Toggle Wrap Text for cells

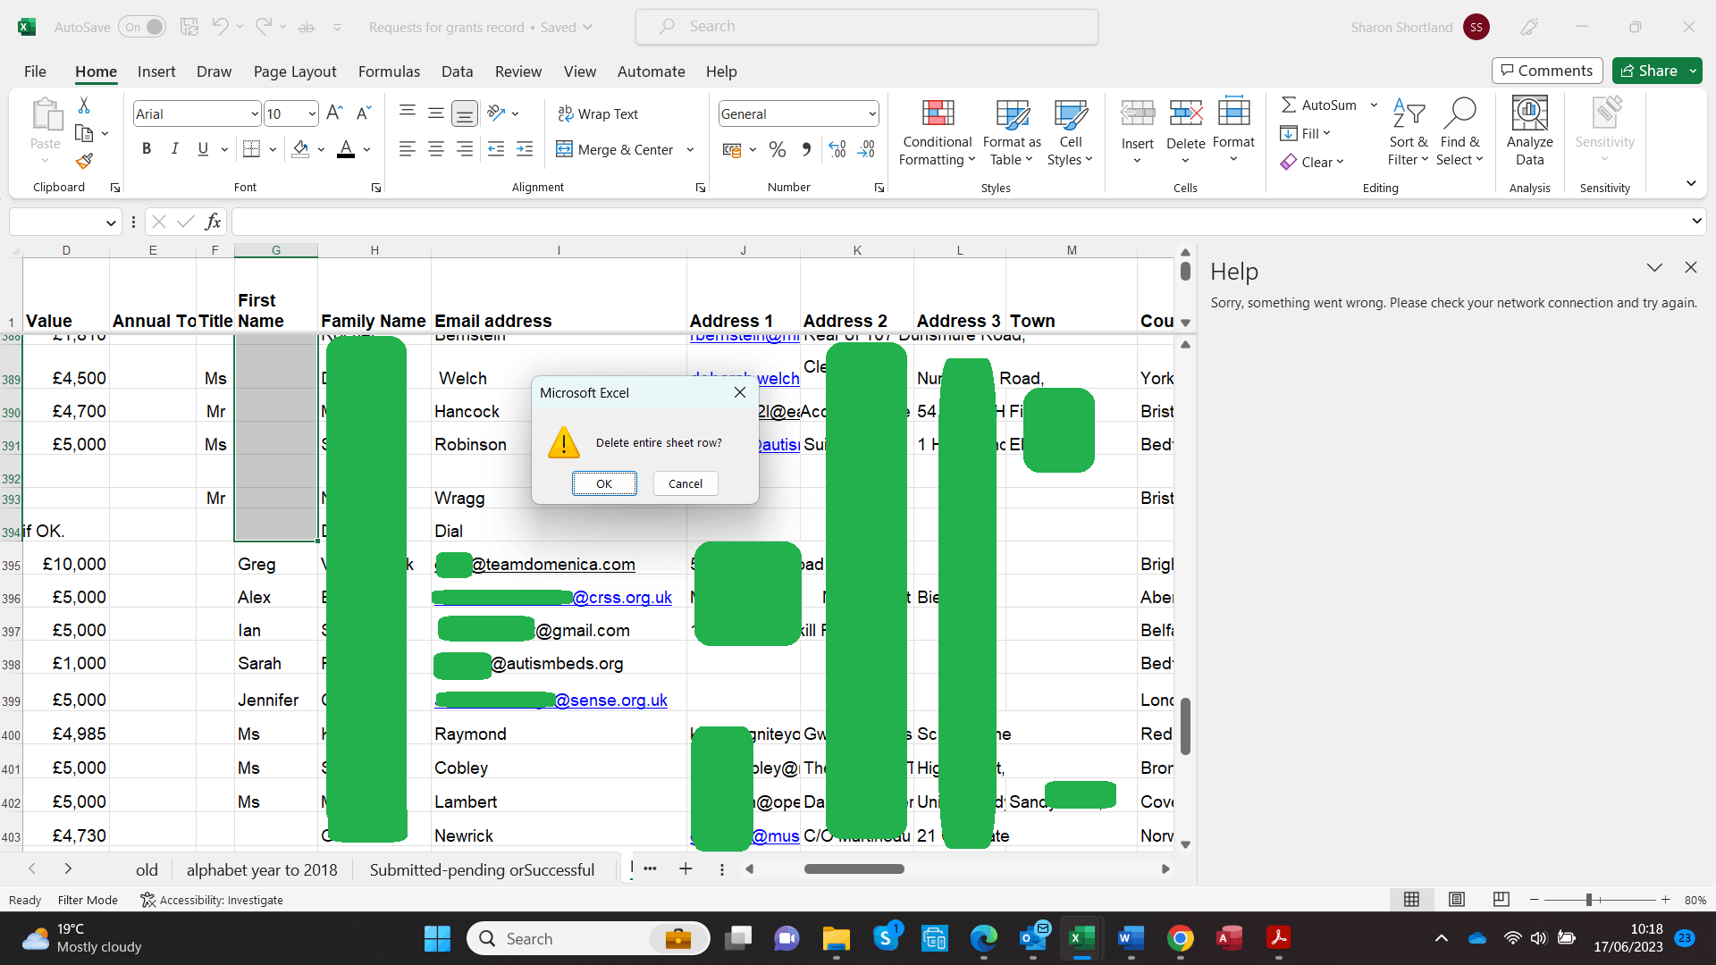click(x=598, y=113)
